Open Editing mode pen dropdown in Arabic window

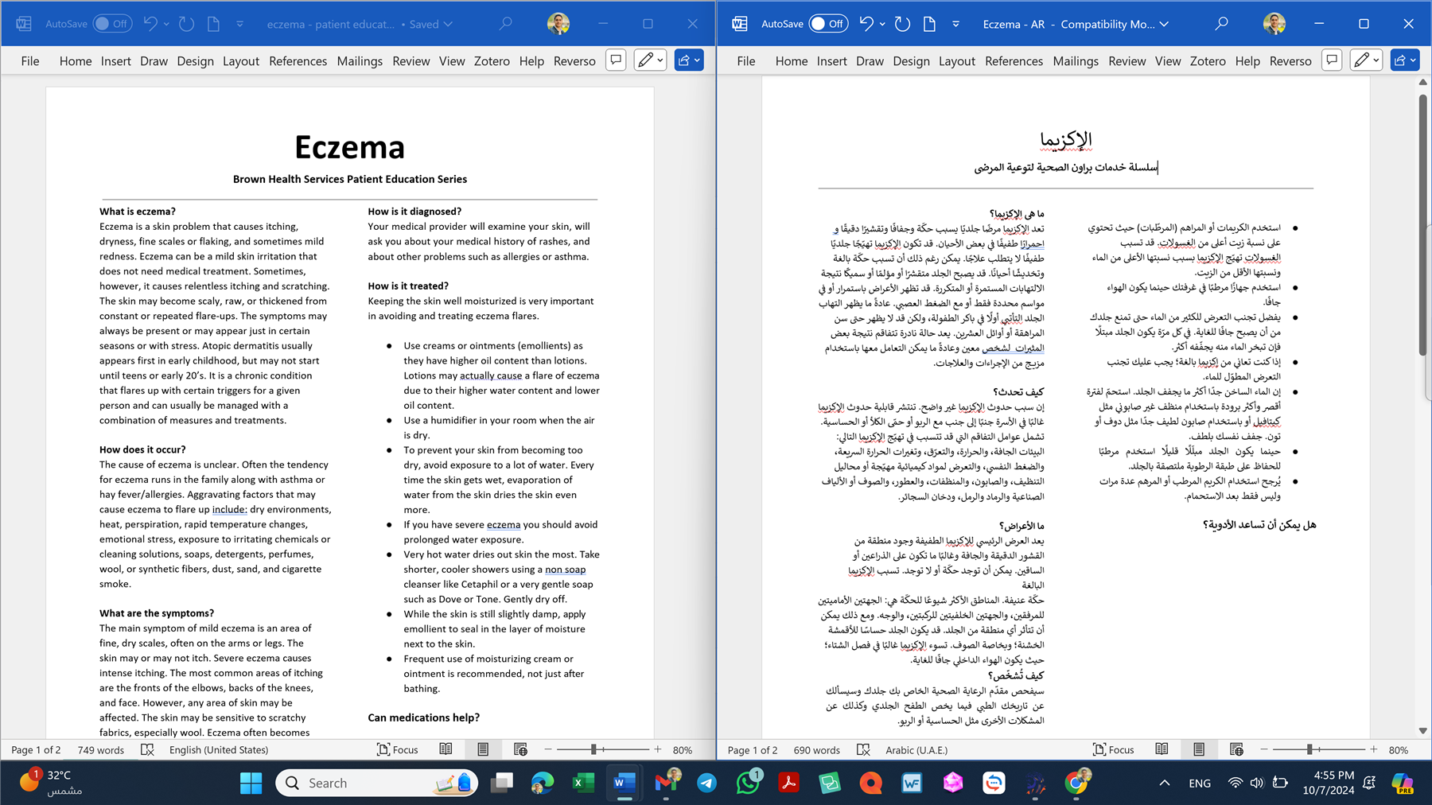click(1366, 60)
